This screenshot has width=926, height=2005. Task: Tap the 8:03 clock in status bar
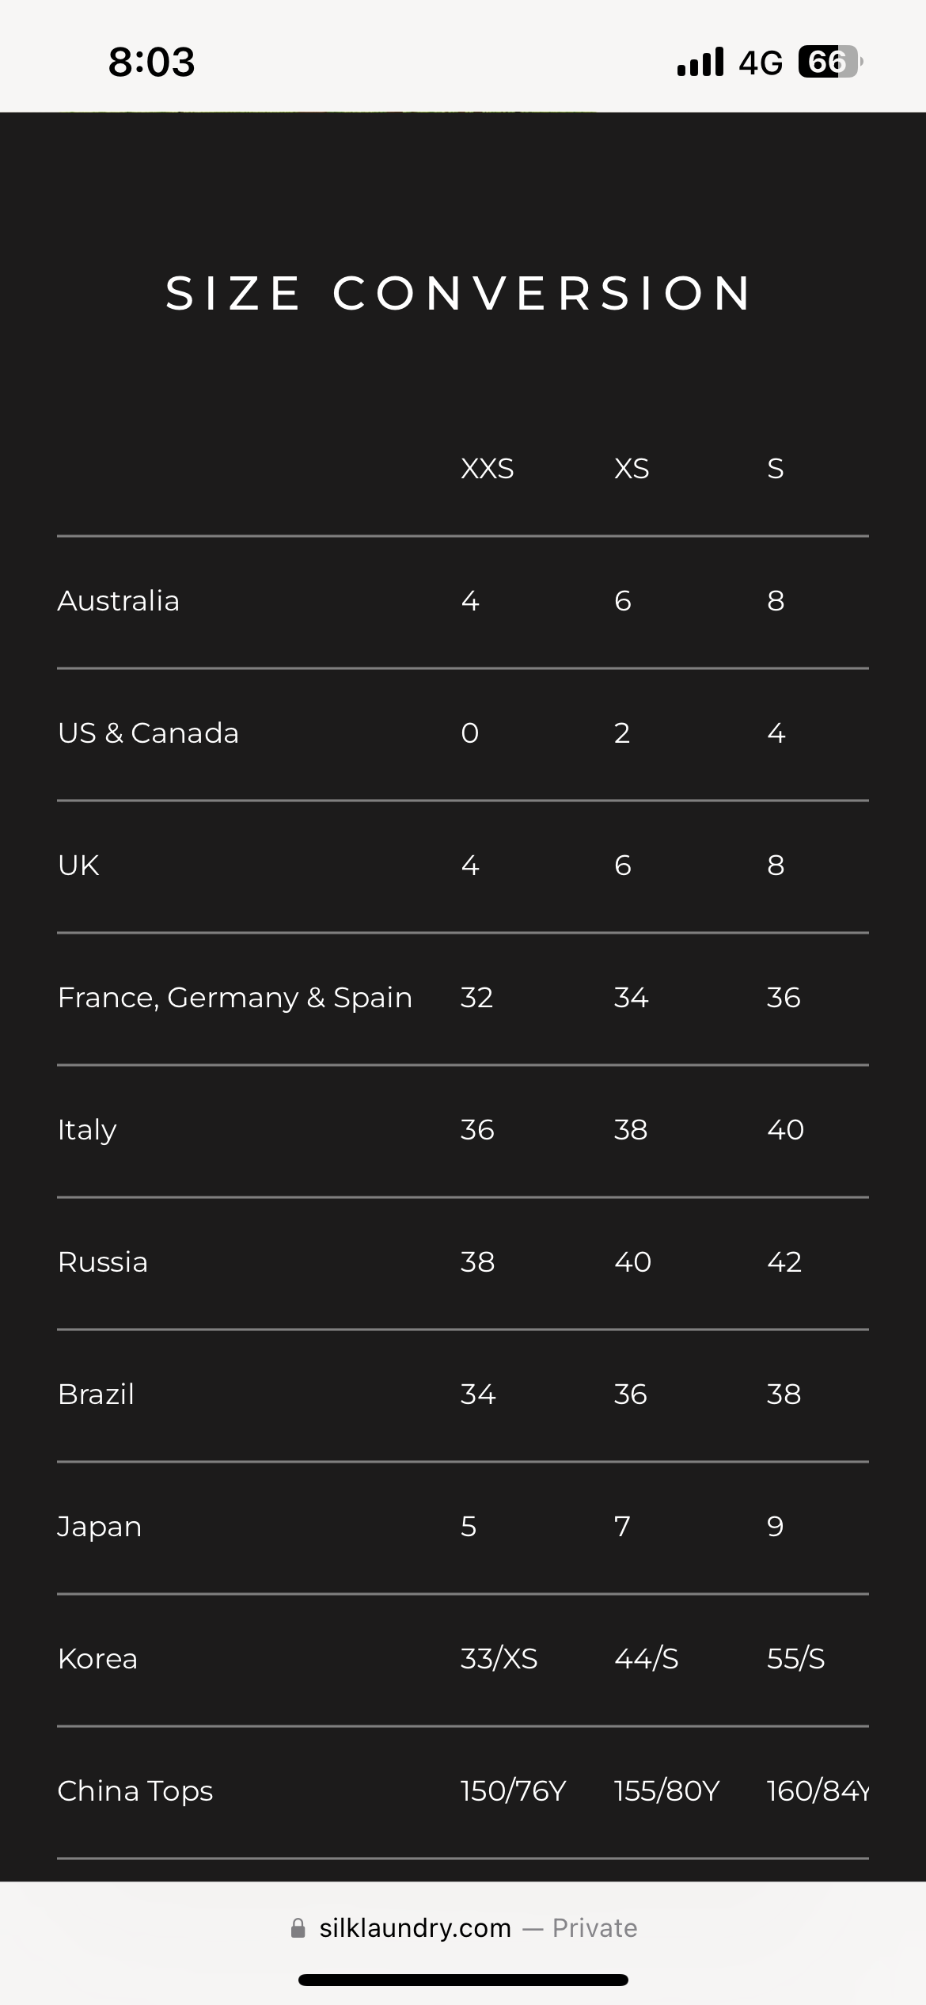click(151, 62)
